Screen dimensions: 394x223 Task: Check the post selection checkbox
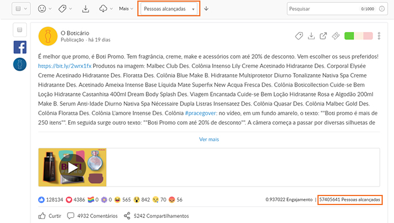pyautogui.click(x=20, y=30)
